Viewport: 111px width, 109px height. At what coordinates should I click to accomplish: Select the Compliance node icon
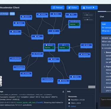16,23
